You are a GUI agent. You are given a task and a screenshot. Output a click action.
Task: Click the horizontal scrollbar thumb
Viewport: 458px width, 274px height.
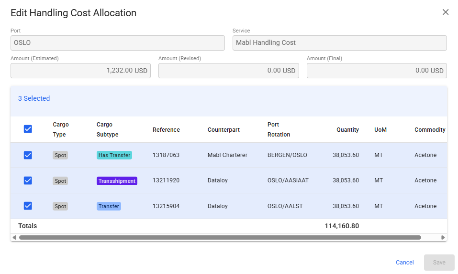pos(220,237)
